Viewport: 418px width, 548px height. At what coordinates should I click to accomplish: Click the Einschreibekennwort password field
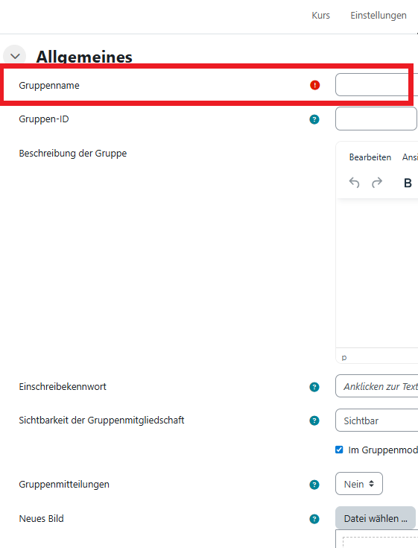click(377, 386)
